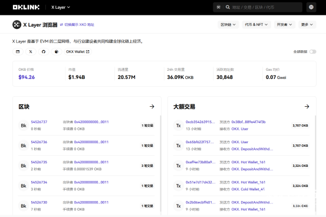This screenshot has width=326, height=217.
Task: Click the search magnifier icon
Action: (228, 7)
